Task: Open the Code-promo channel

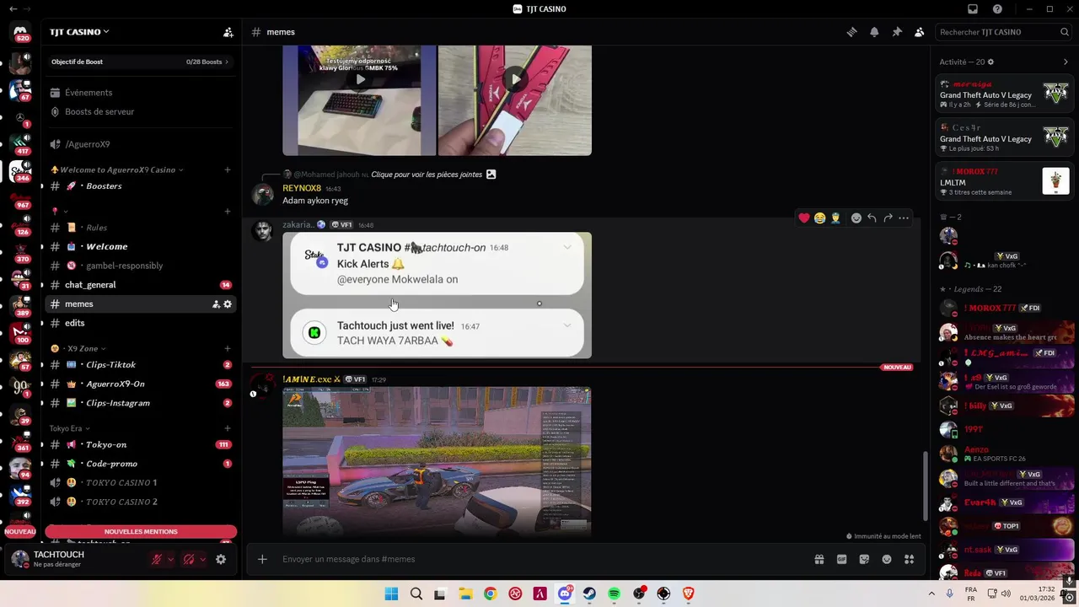Action: coord(140,464)
